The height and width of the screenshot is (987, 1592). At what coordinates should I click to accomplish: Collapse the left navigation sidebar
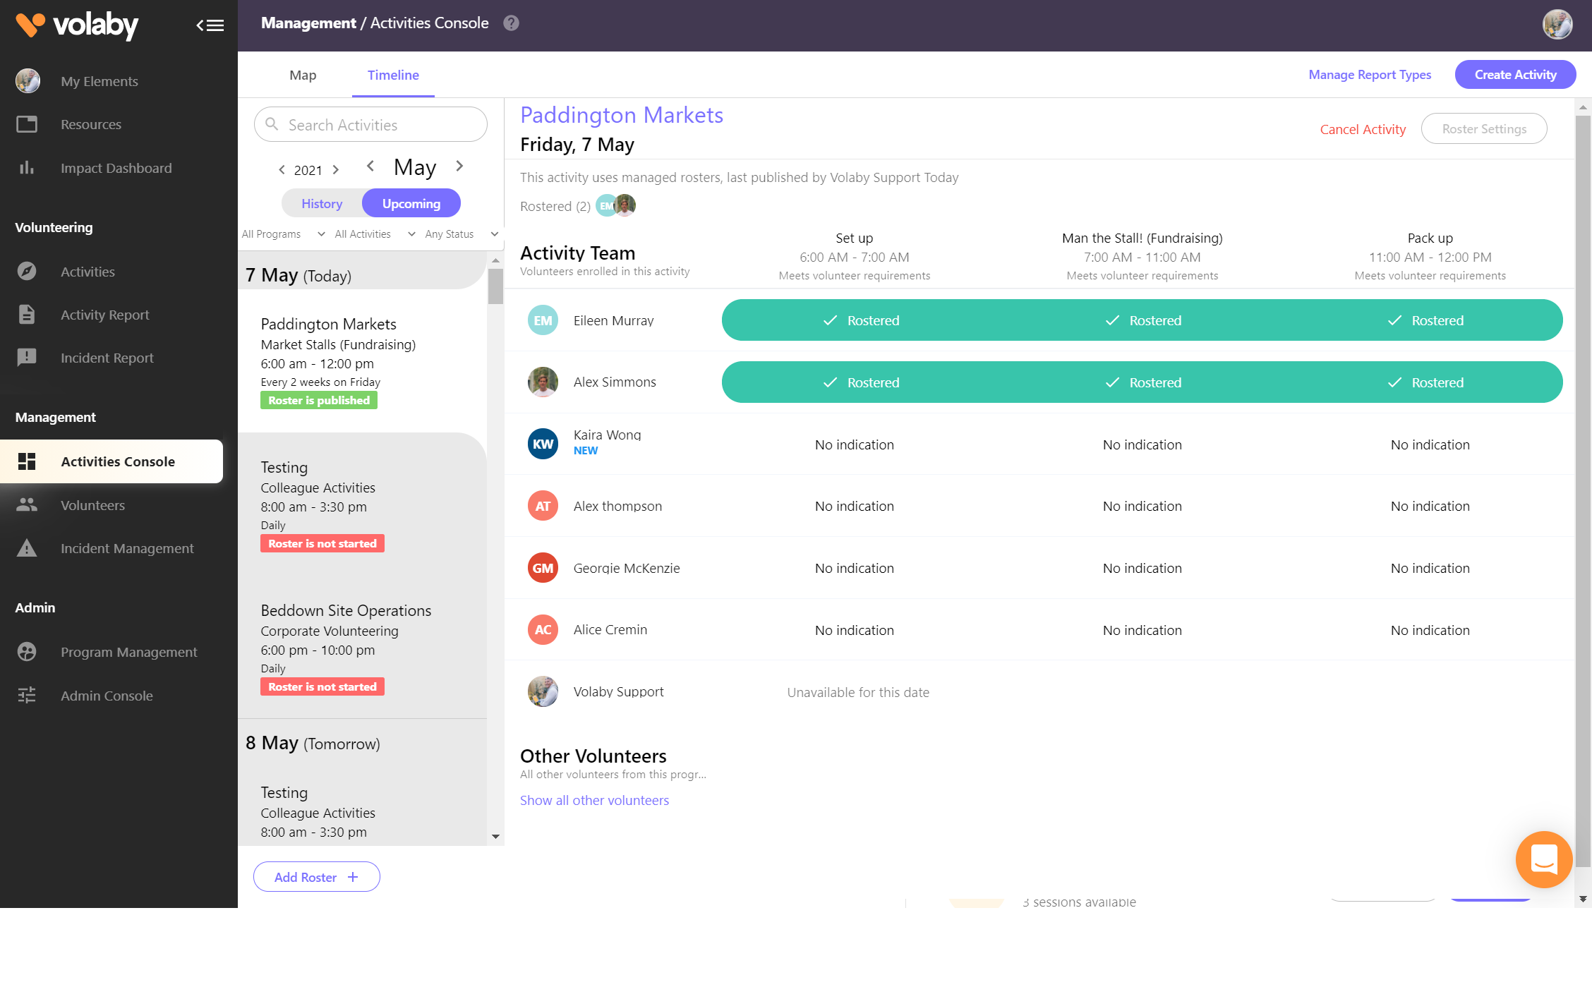(209, 25)
